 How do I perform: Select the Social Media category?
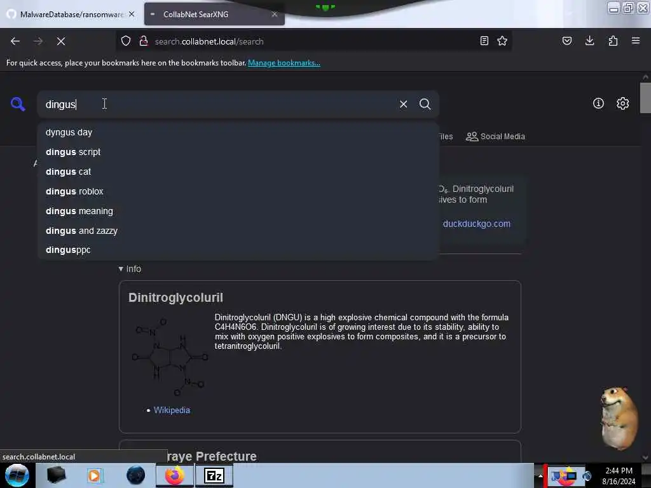coord(495,137)
